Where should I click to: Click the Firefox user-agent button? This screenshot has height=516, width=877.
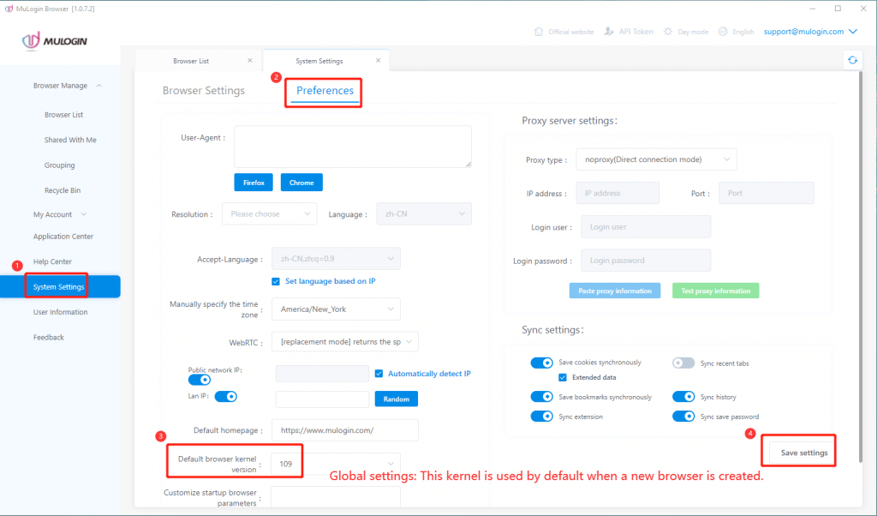[254, 183]
